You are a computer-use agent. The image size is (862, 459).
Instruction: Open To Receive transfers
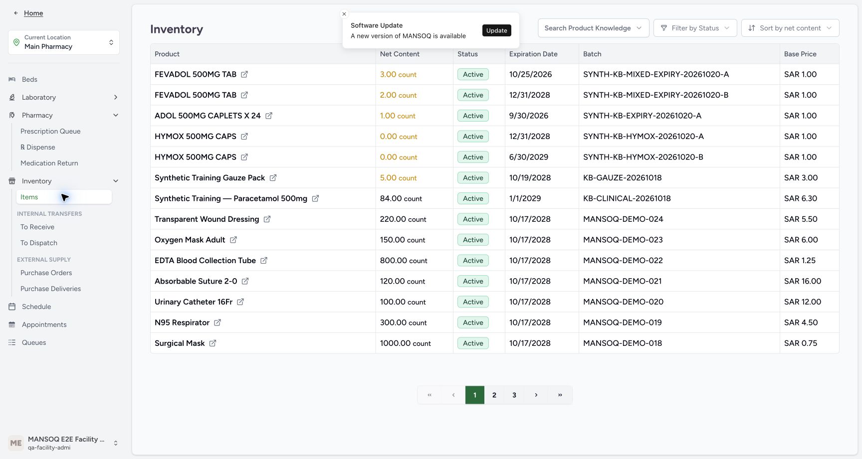click(37, 227)
